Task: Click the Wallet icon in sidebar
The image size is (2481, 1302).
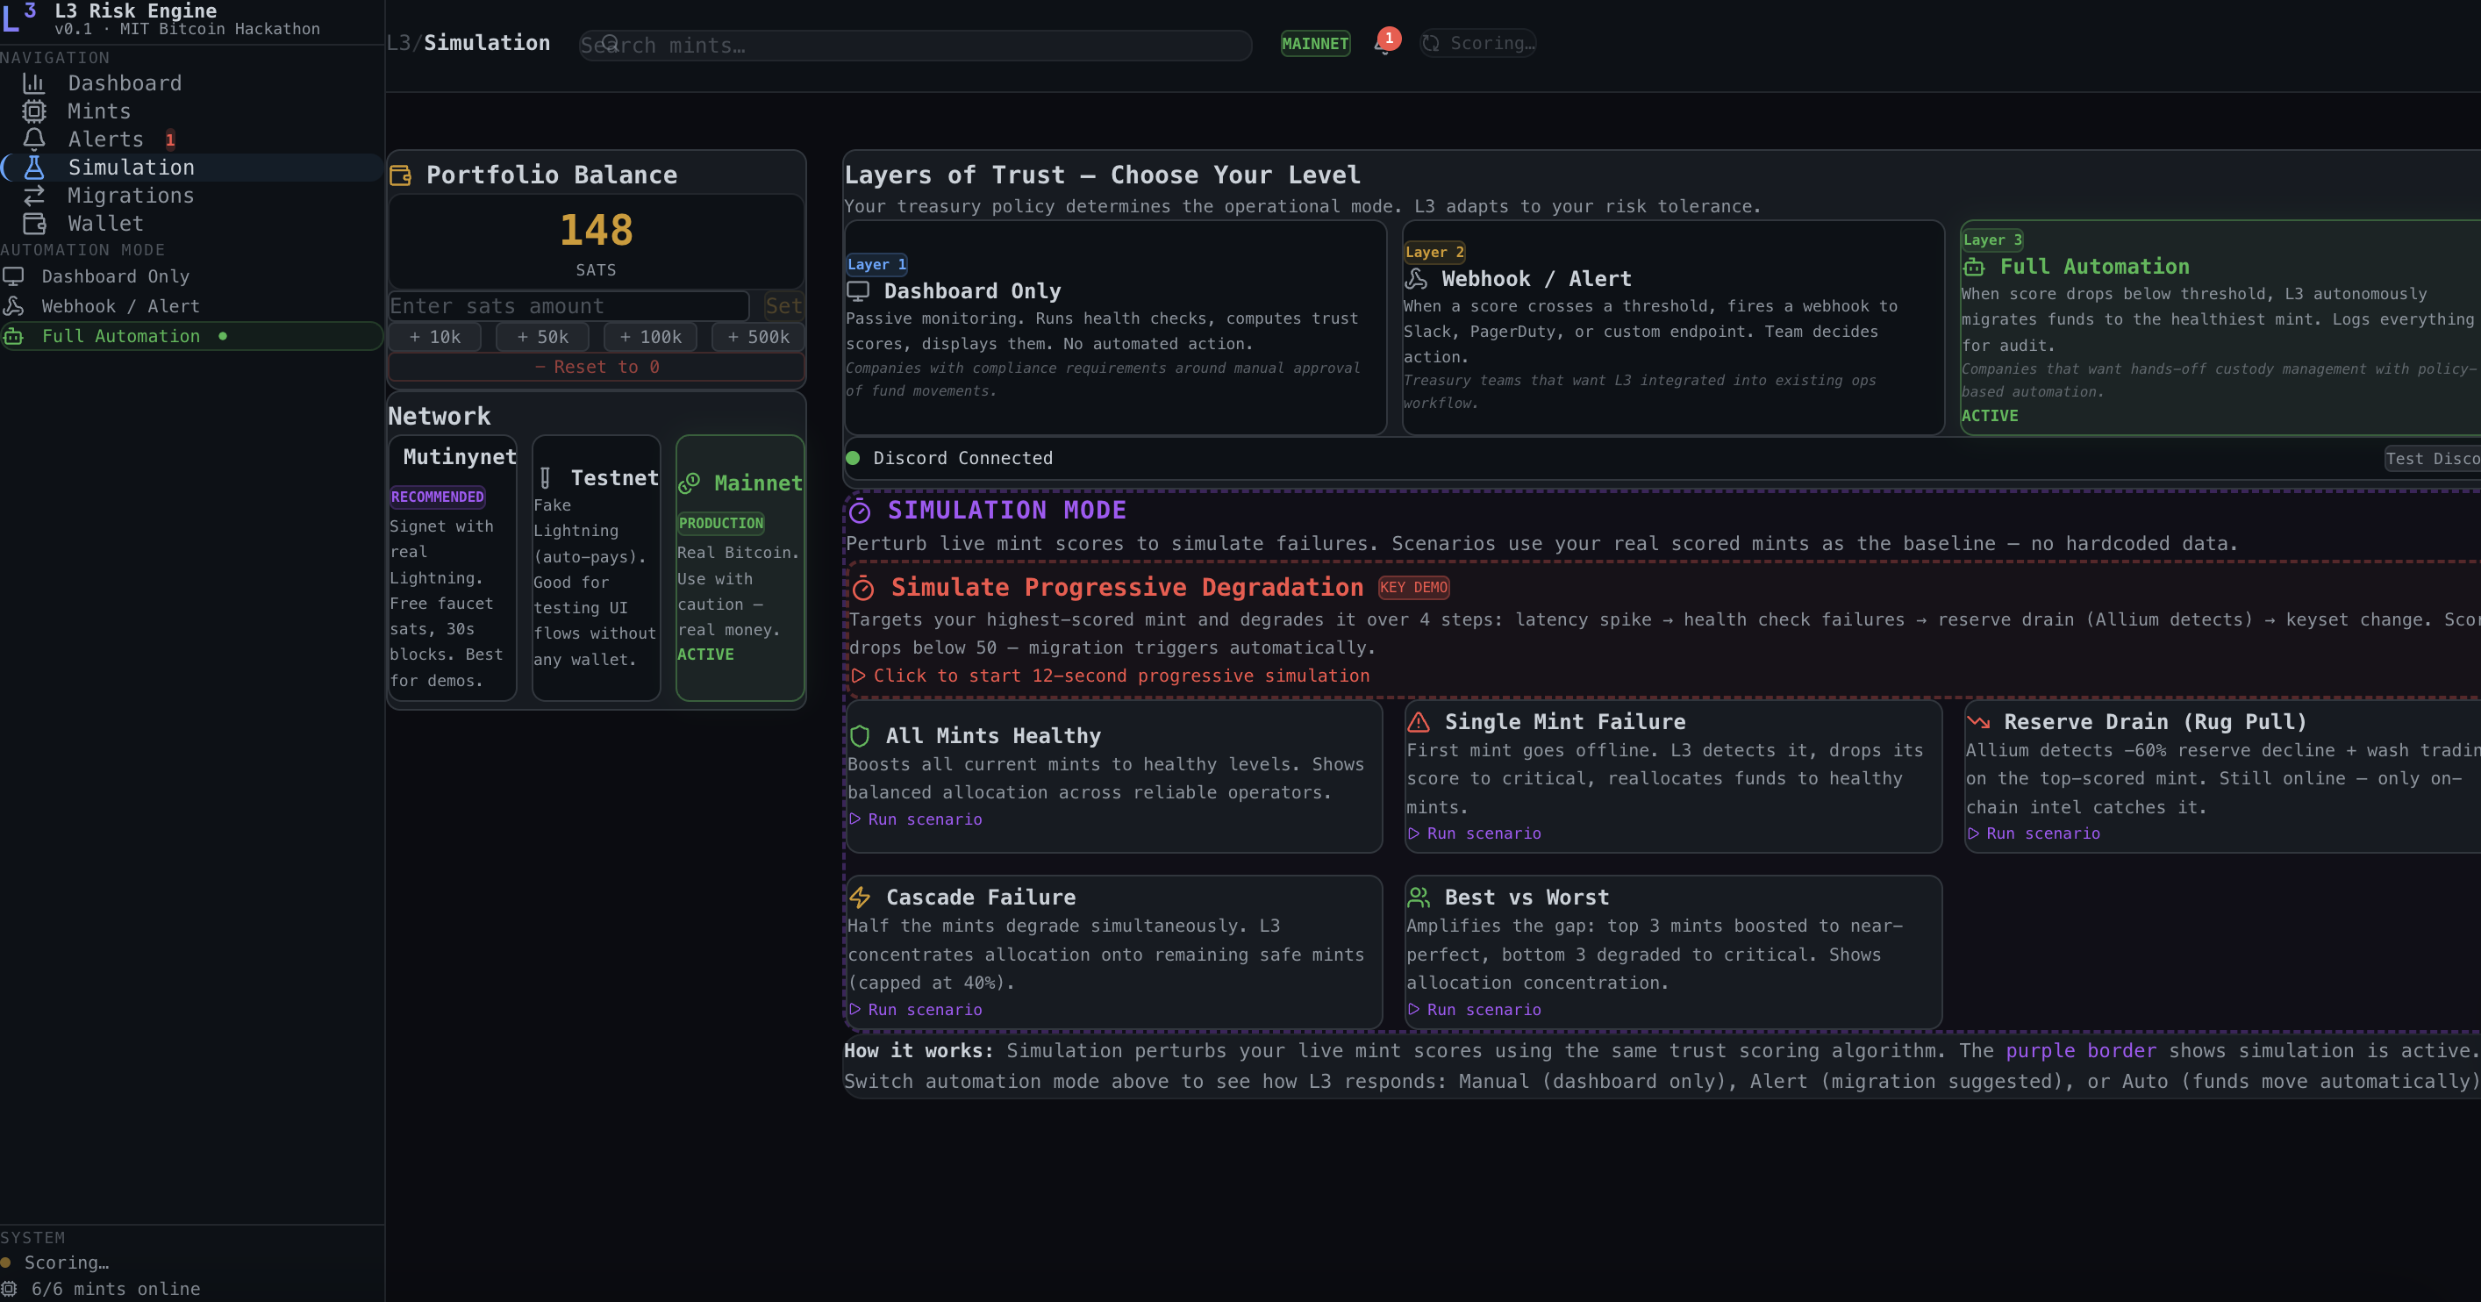Action: (x=33, y=225)
